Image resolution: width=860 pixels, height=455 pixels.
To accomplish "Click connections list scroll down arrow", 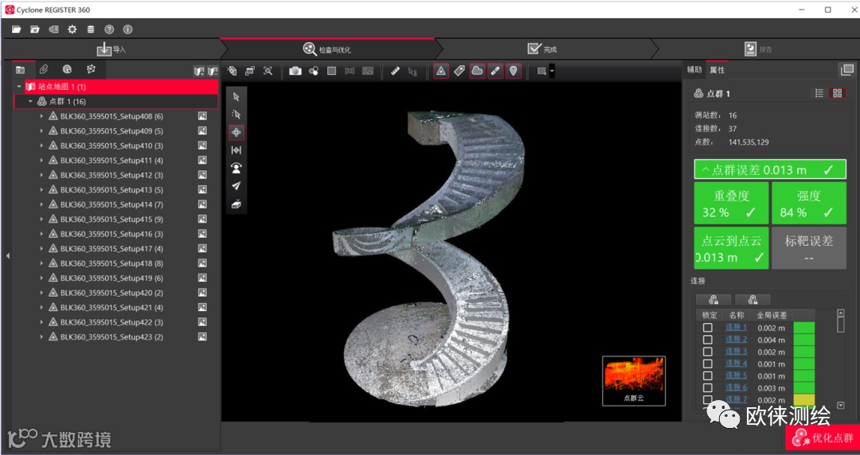I will click(841, 406).
